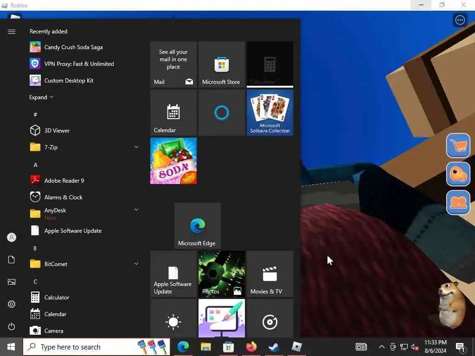
Task: Open the notification Action Center
Action: 460,347
